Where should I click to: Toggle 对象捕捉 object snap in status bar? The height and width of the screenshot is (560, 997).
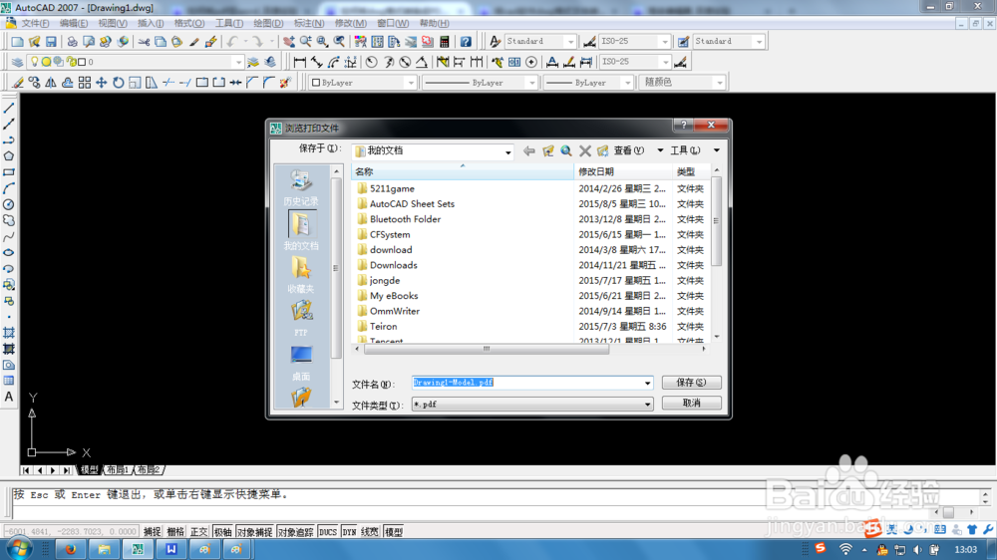[x=254, y=532]
